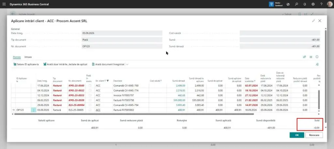The width and height of the screenshot is (334, 149).
Task: Click description Factură FVT005802
Action: (x=124, y=110)
